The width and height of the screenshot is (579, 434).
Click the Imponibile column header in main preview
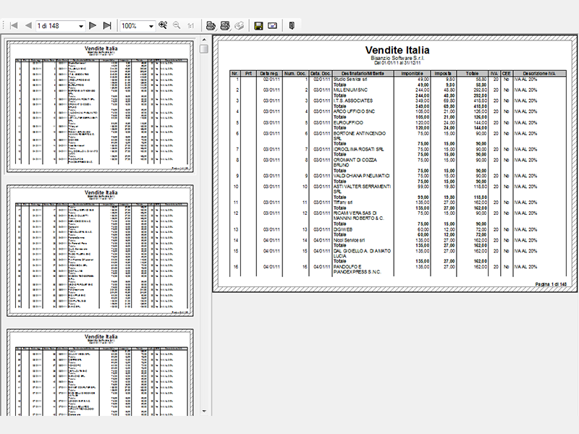coord(412,74)
